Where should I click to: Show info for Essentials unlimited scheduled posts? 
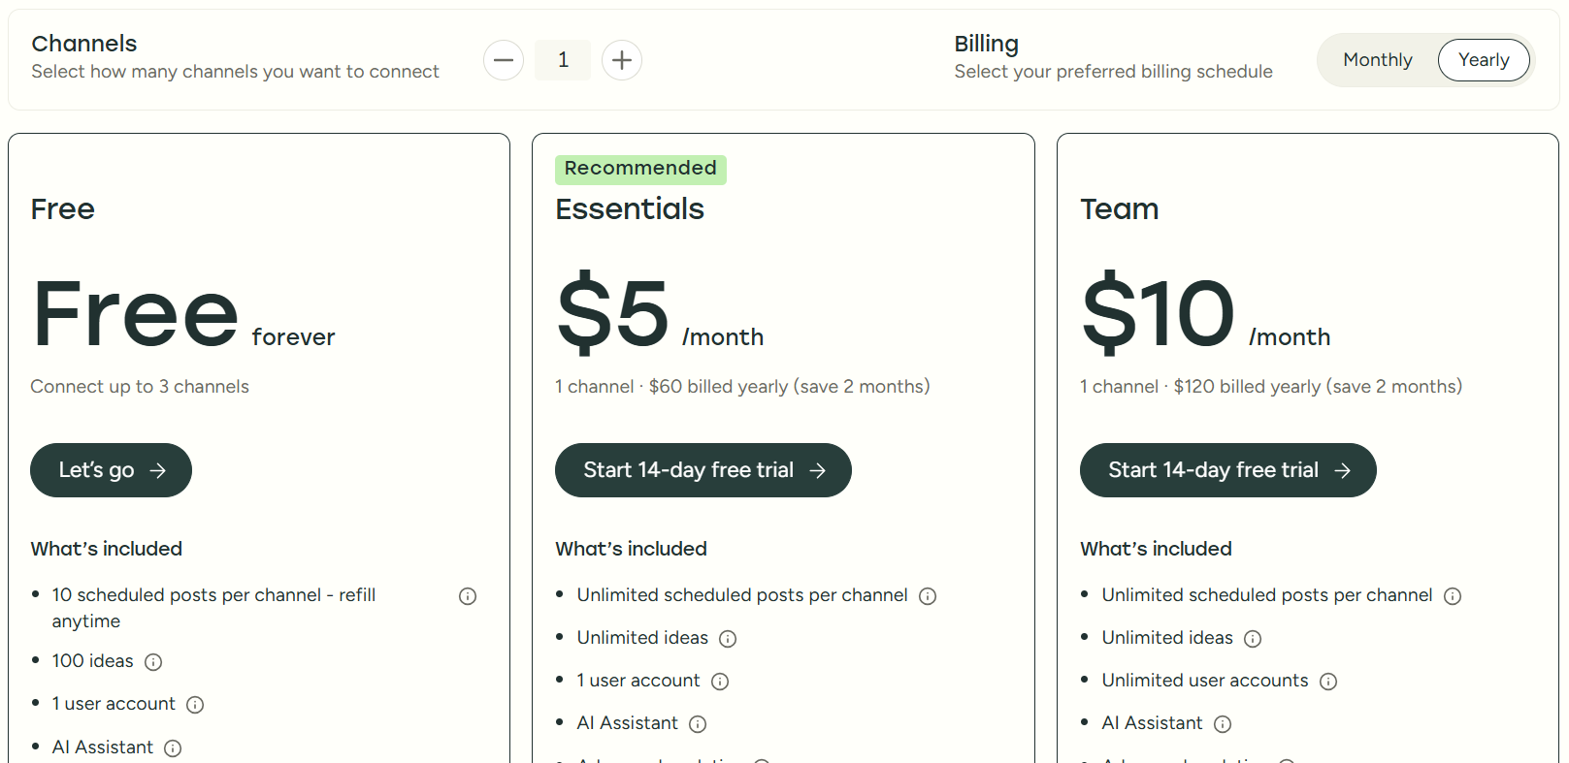[x=928, y=596]
